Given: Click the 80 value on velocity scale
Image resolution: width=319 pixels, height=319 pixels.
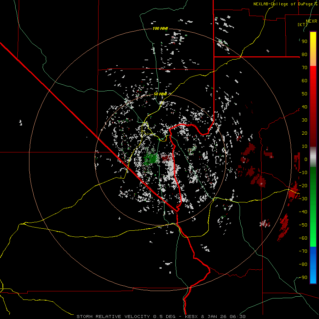Looking at the screenshot, I should (304, 55).
